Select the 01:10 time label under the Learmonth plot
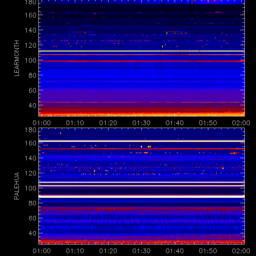This screenshot has width=256, height=256. [x=75, y=123]
